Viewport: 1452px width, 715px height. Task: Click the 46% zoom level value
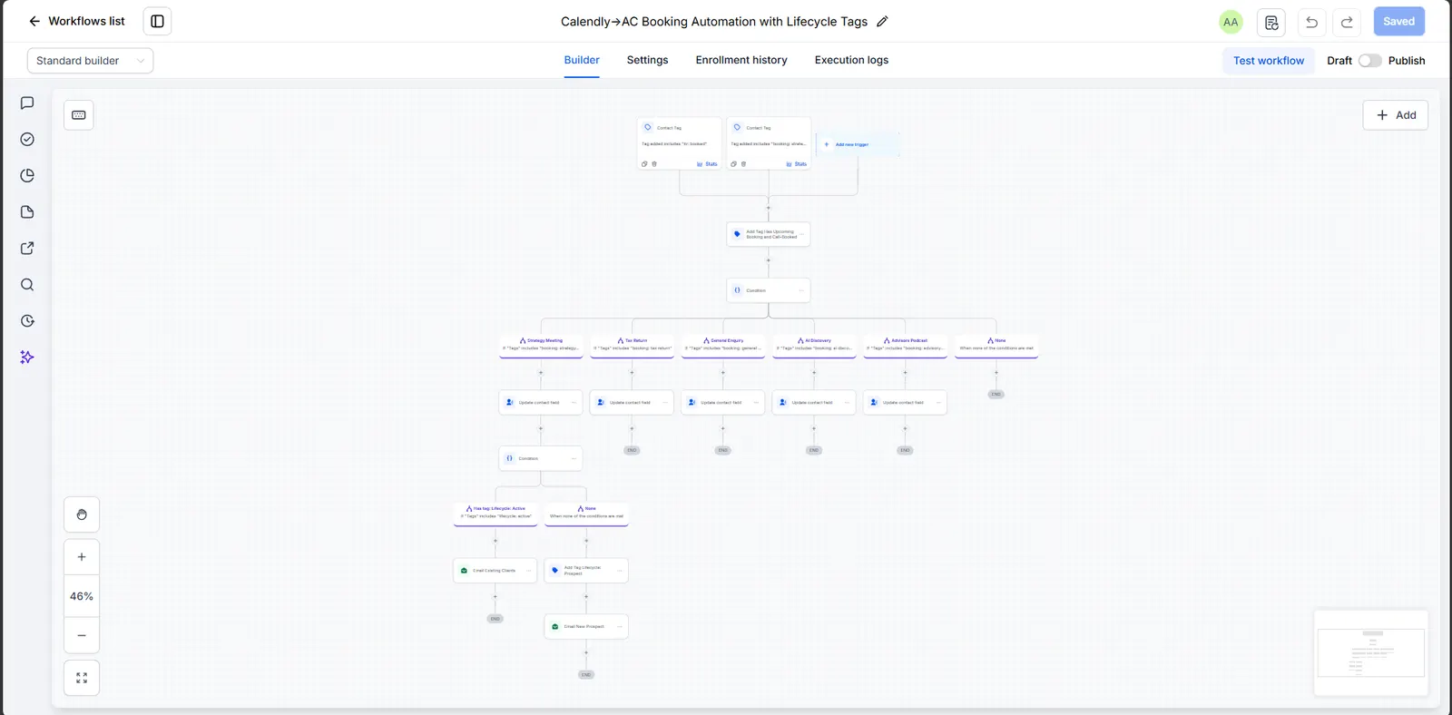tap(82, 596)
